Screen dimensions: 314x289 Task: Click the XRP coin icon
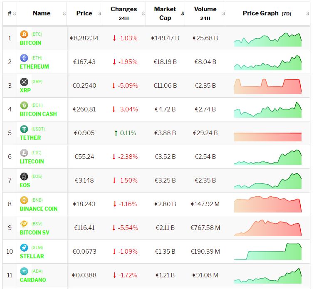click(24, 82)
